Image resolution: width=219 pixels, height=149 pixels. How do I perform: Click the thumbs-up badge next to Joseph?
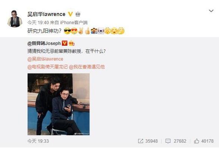[72, 43]
